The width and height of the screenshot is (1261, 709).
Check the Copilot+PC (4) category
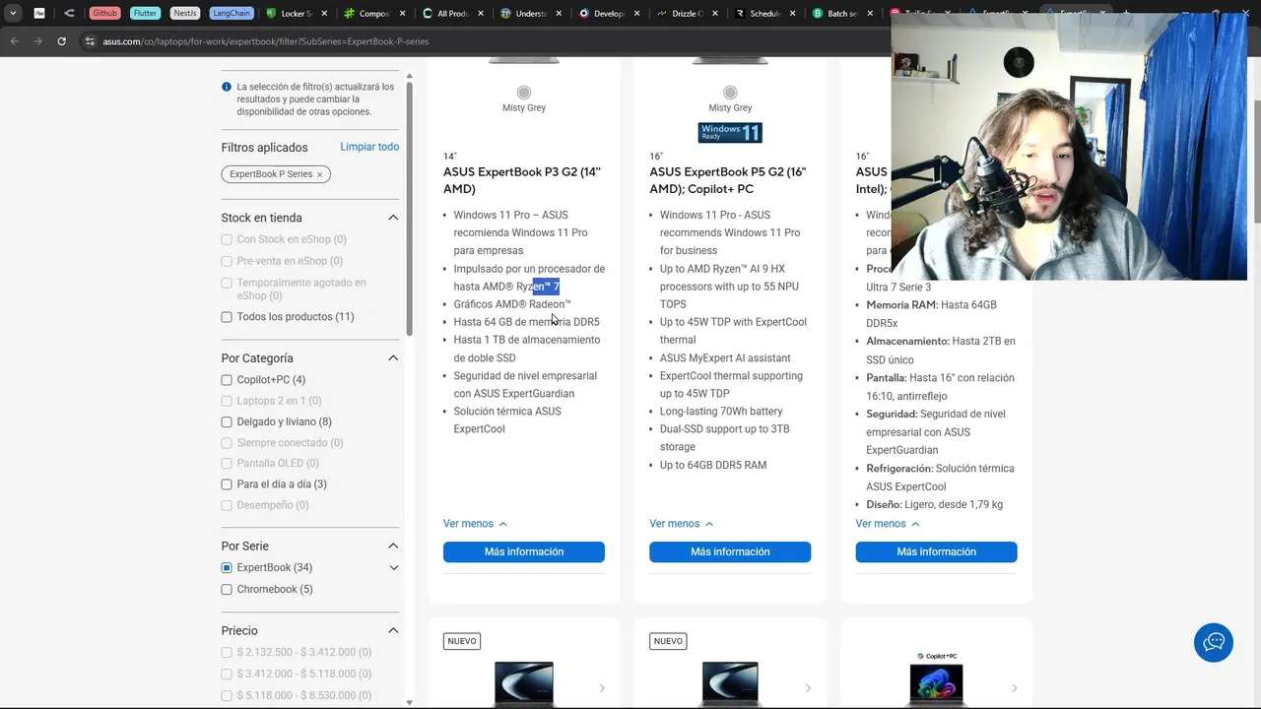coord(227,380)
